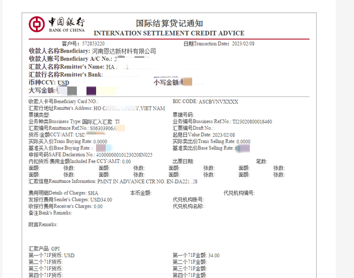Click the Chinese title 国际结算贷记通知
The width and height of the screenshot is (354, 278).
pyautogui.click(x=169, y=23)
